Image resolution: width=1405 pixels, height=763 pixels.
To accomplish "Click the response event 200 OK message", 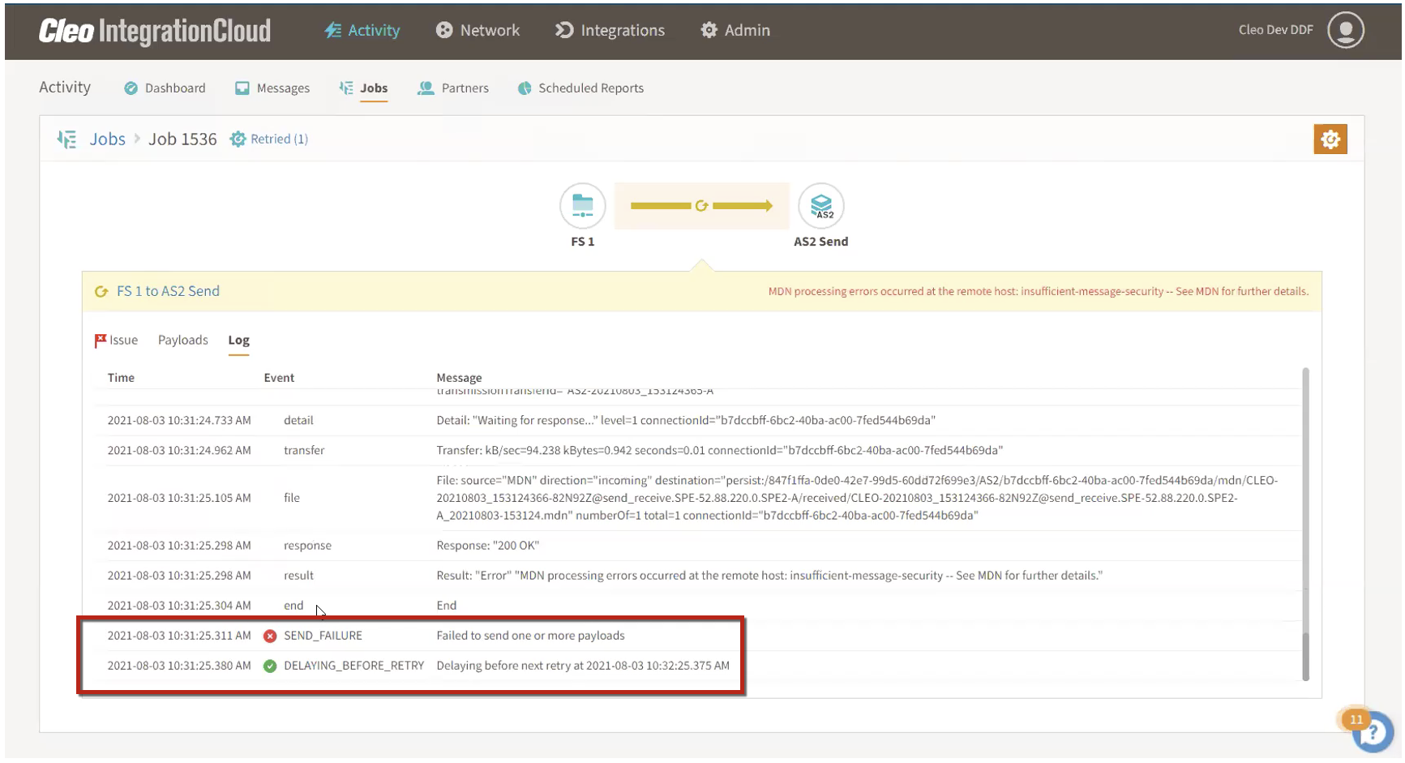I will tap(487, 545).
